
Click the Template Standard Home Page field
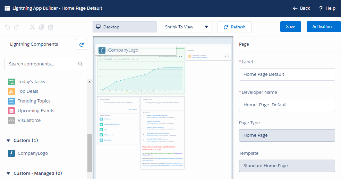287,166
